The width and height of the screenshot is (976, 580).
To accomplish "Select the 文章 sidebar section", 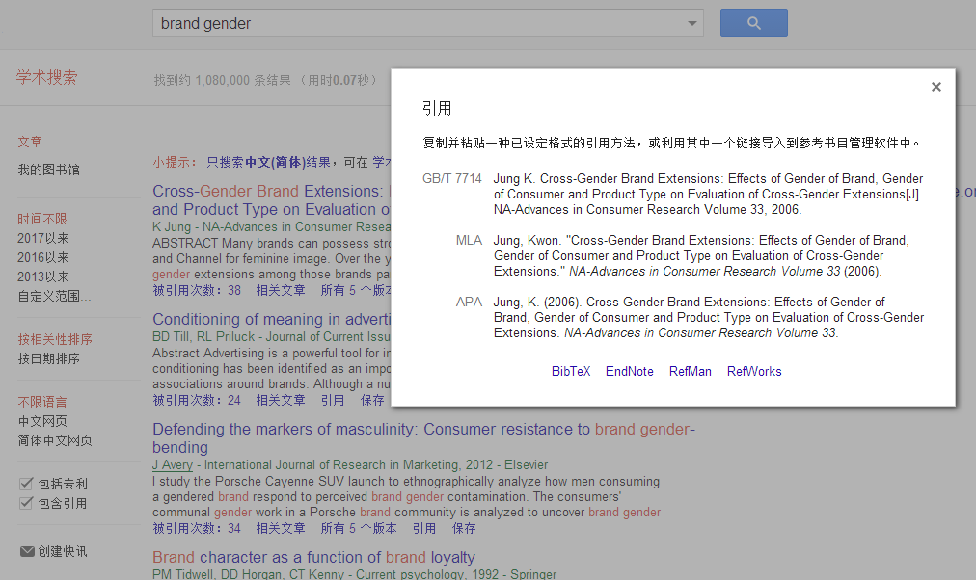I will pos(29,142).
